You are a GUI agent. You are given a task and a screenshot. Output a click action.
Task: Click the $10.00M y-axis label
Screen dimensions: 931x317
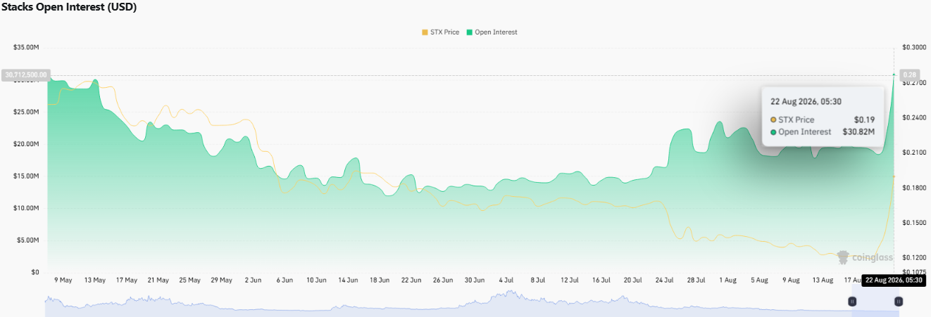[x=26, y=208]
